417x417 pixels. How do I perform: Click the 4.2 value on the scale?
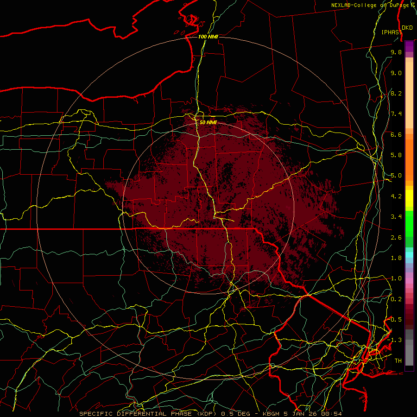[396, 196]
